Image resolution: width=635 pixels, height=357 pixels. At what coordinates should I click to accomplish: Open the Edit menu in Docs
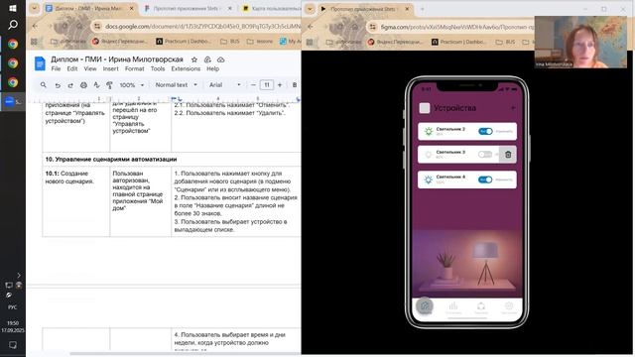(72, 68)
